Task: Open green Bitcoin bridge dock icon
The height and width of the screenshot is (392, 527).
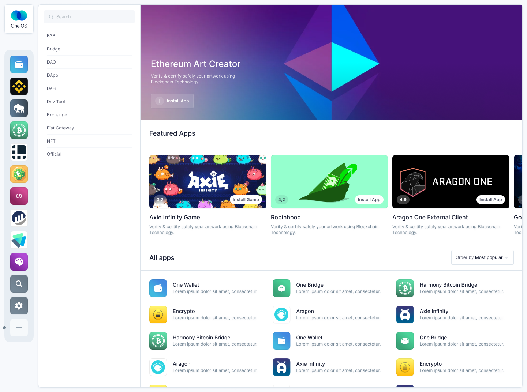Action: tap(19, 130)
